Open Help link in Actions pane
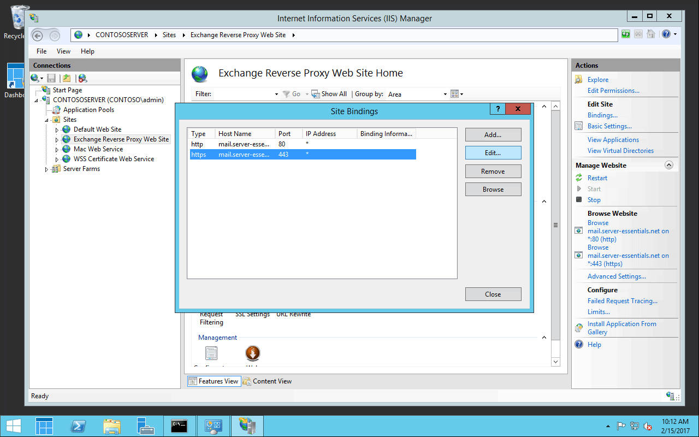This screenshot has width=699, height=437. click(x=594, y=345)
